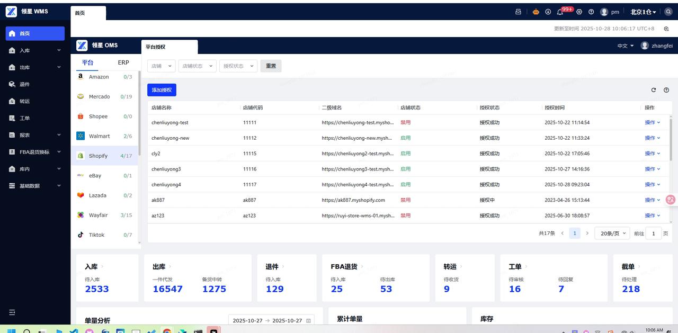Screen dimensions: 678x333
Task: Select Walmart platform in the list
Action: (104, 136)
